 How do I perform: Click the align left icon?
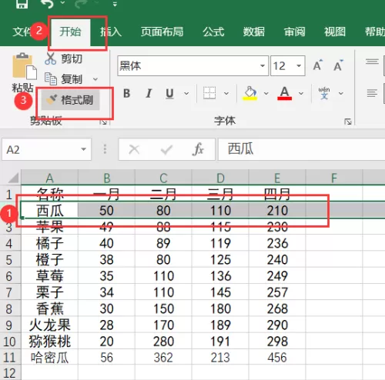tap(372, 93)
